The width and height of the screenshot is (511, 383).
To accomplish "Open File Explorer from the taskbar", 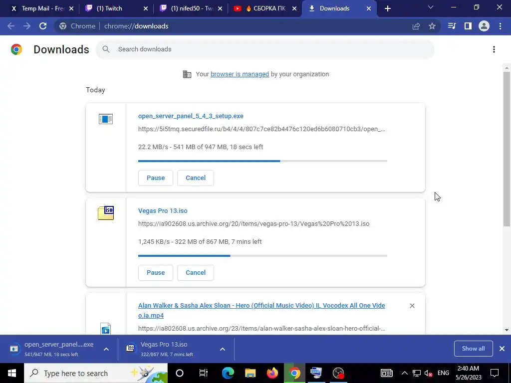I will pyautogui.click(x=251, y=373).
